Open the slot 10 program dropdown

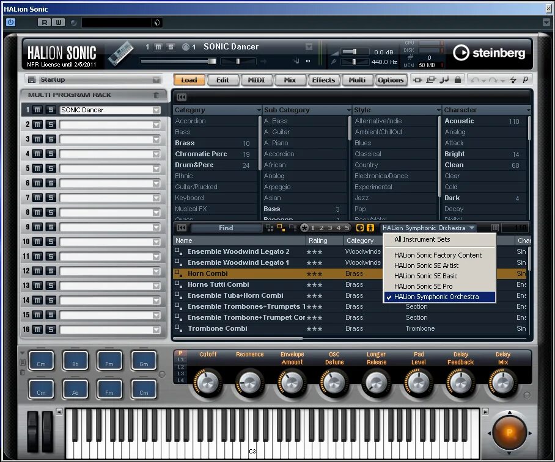[x=156, y=242]
